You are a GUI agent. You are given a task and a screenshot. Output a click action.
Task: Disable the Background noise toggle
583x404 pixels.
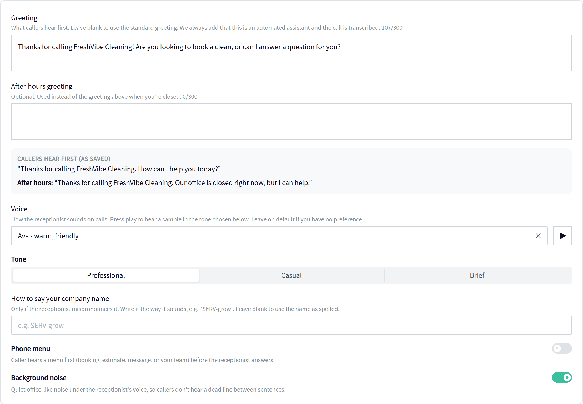point(562,377)
